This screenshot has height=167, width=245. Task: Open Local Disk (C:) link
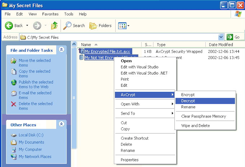click(x=31, y=135)
